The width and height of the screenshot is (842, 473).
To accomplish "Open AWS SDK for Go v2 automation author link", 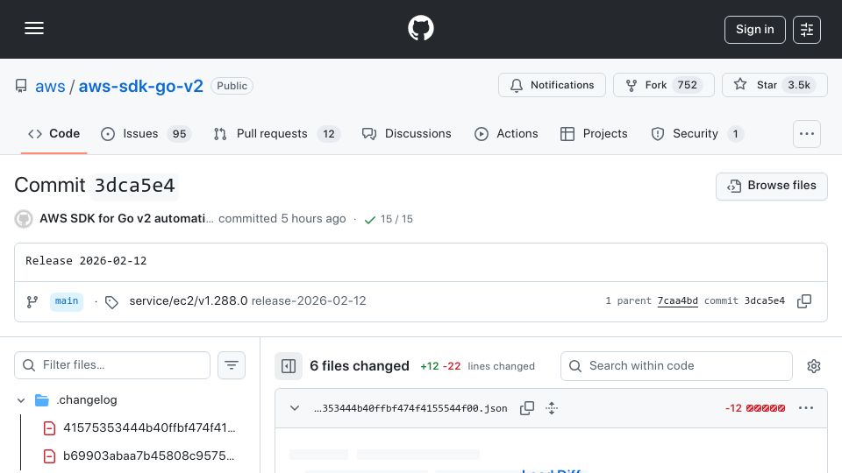I will 126,219.
